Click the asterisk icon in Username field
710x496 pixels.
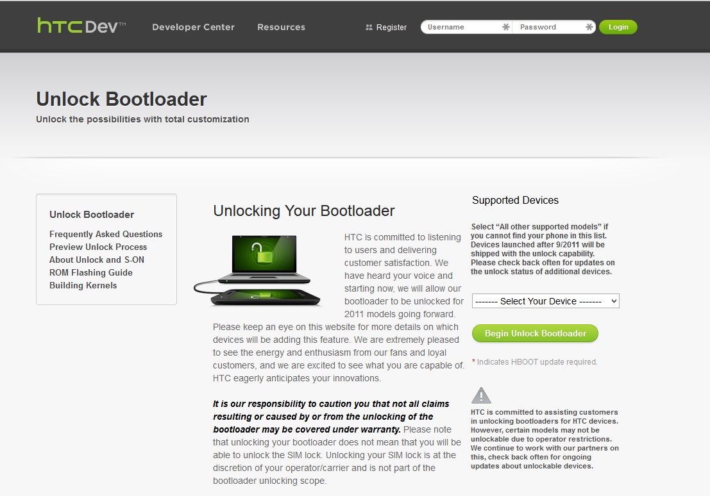(506, 27)
